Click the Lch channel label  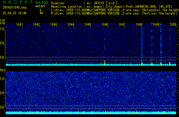tap(3, 20)
